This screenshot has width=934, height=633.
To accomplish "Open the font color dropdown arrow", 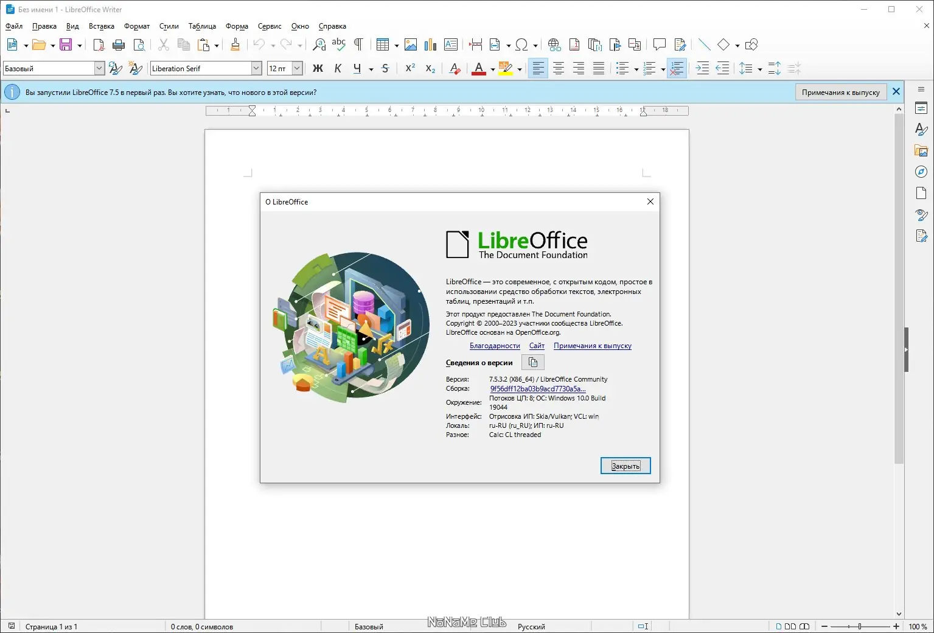I will (x=492, y=69).
